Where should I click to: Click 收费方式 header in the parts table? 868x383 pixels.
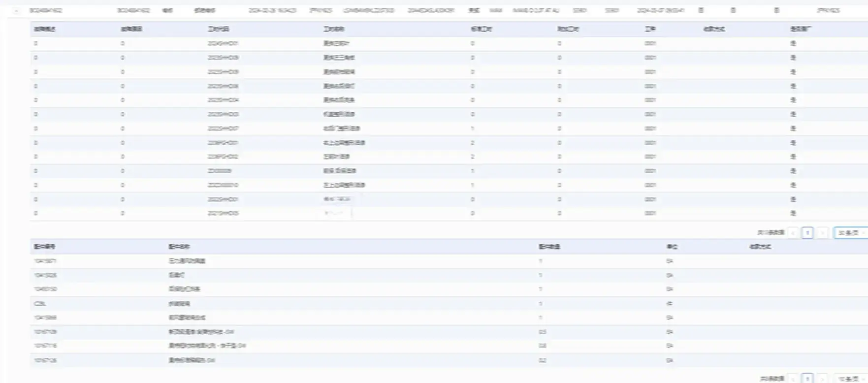coord(760,247)
